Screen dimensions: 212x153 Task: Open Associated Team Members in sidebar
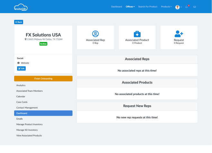click(30, 91)
